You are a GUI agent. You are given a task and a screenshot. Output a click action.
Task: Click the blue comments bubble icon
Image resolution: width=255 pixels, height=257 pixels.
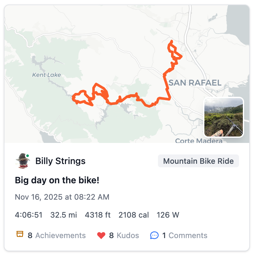(154, 236)
